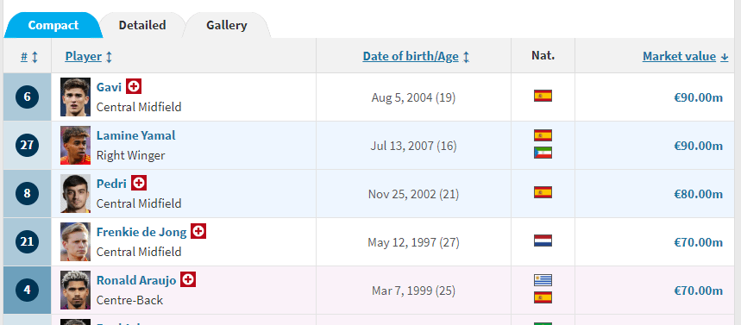Open Frenkie de Jong's profile link

pyautogui.click(x=141, y=232)
